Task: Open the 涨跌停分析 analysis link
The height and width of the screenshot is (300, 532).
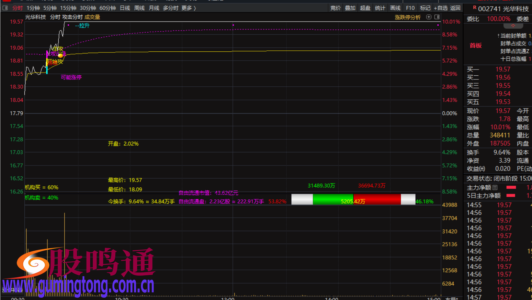Action: (x=408, y=17)
